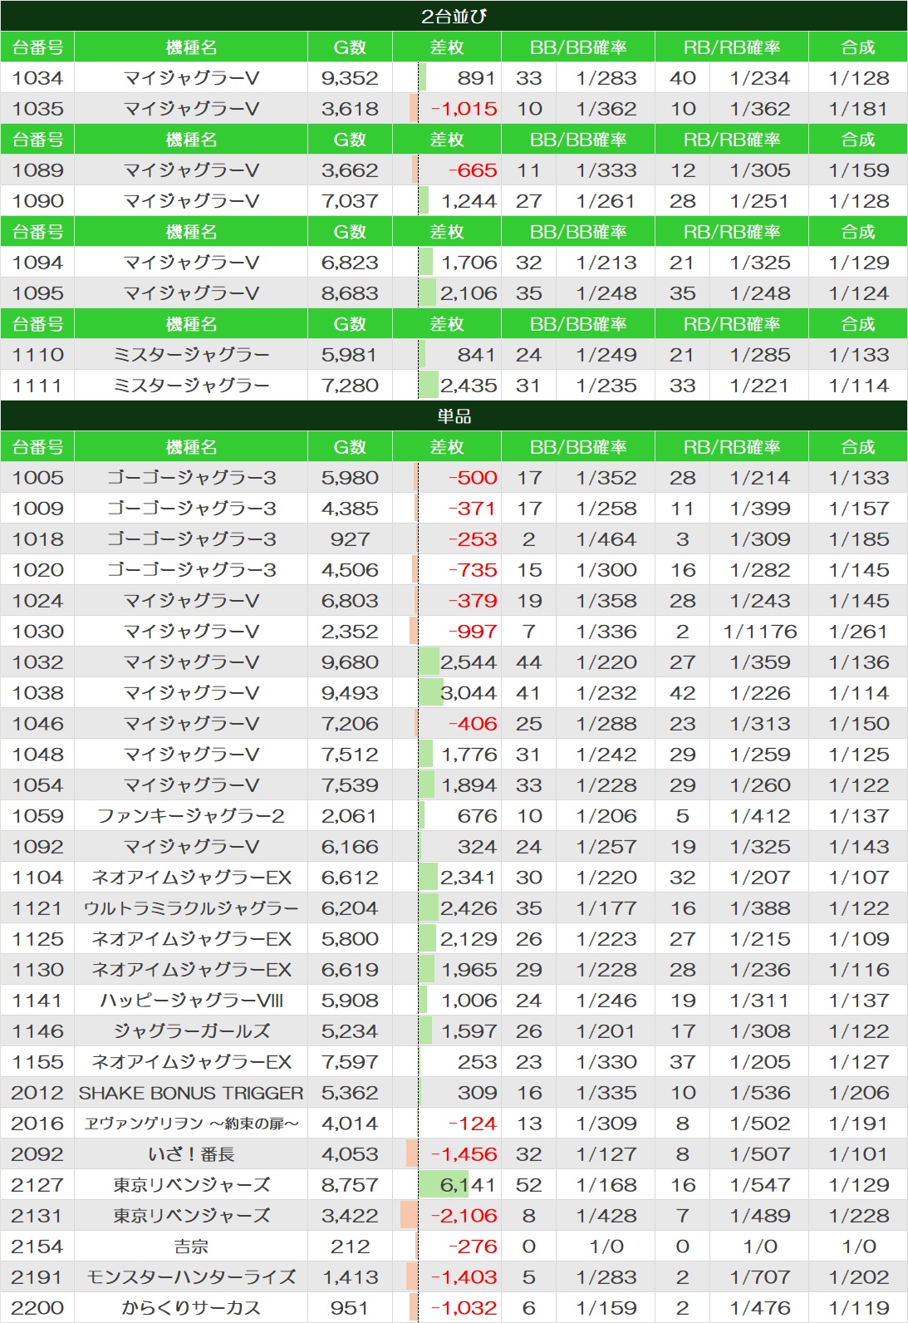
Task: Click the 差枚 value -2,106
Action: (x=464, y=1216)
